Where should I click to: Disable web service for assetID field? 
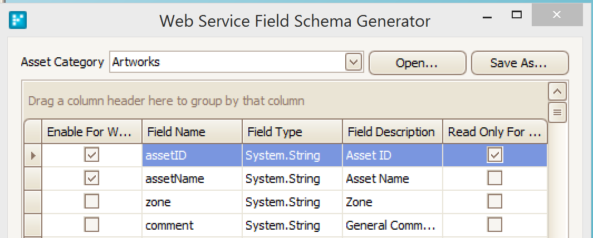point(91,155)
